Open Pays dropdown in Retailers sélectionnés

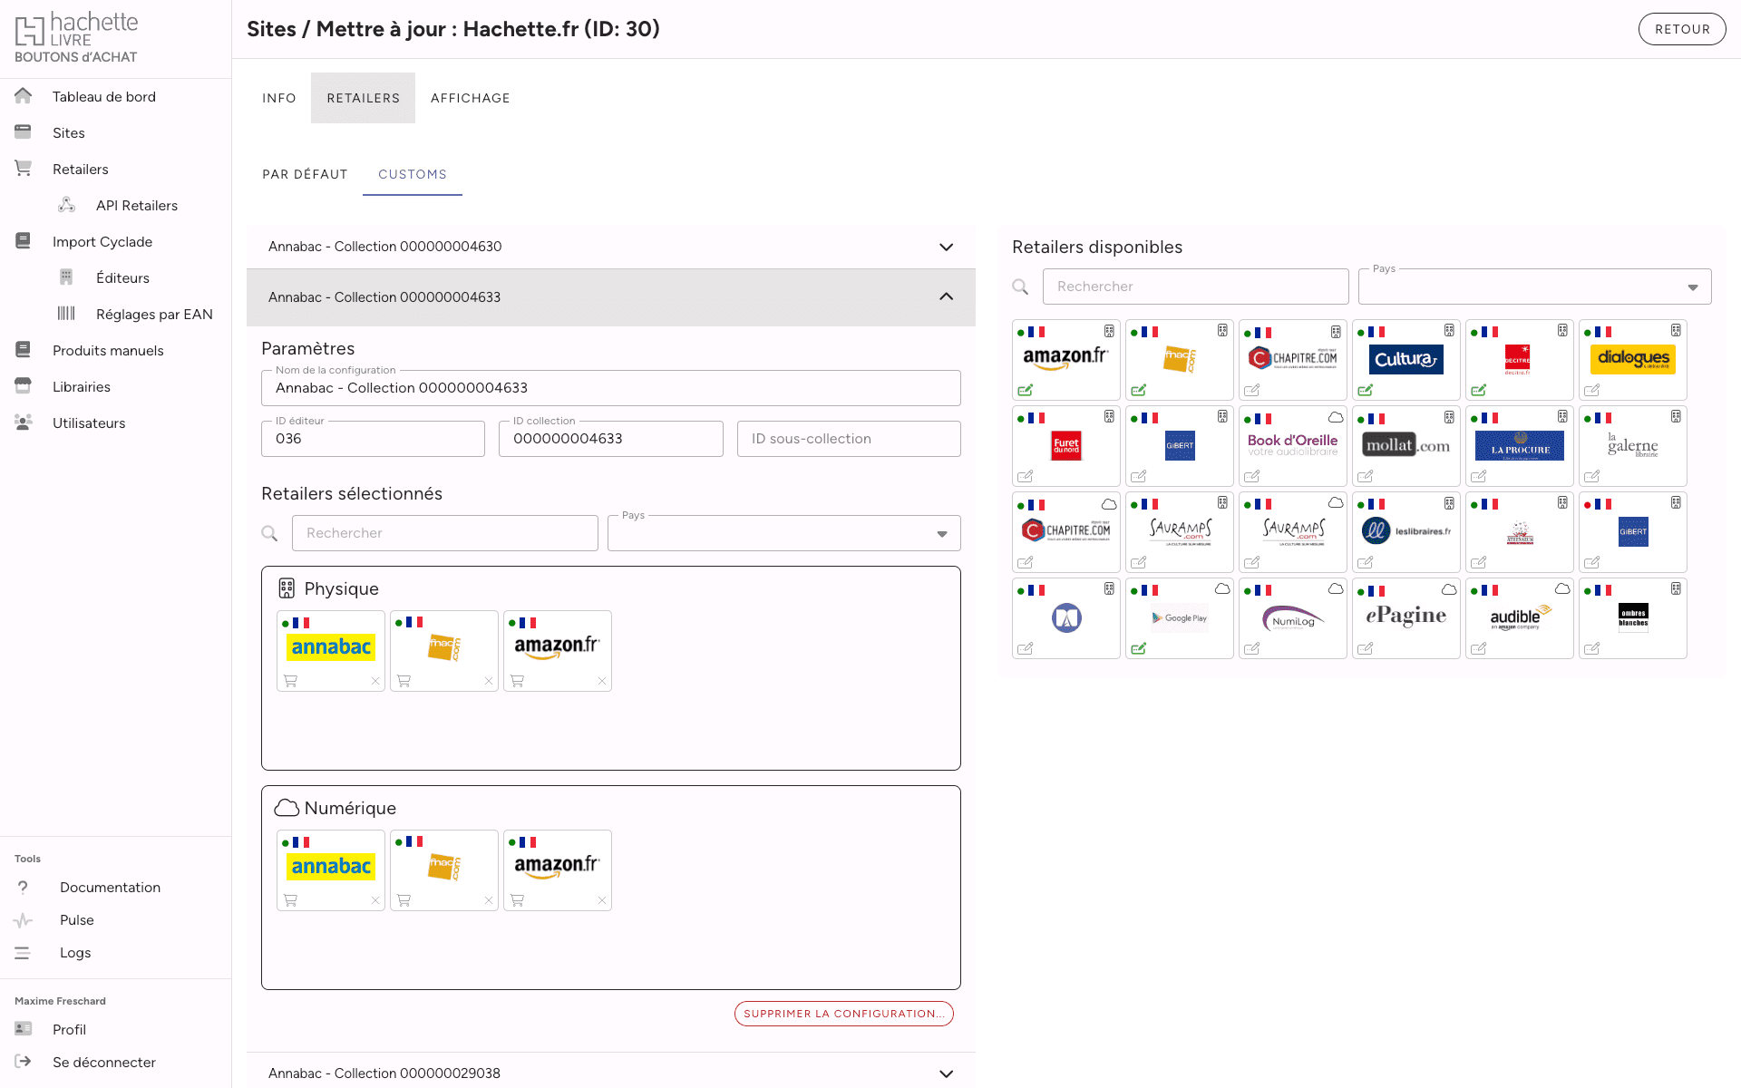tap(783, 533)
